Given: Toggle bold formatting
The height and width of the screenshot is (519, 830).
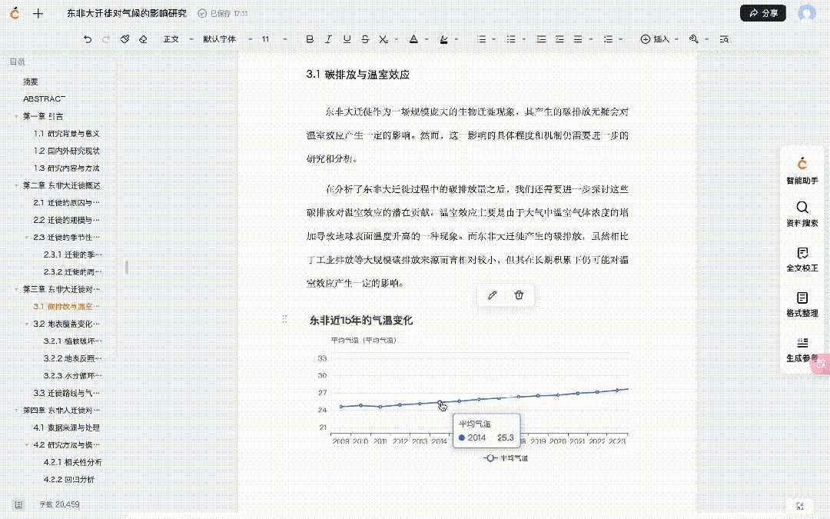Looking at the screenshot, I should click(310, 39).
